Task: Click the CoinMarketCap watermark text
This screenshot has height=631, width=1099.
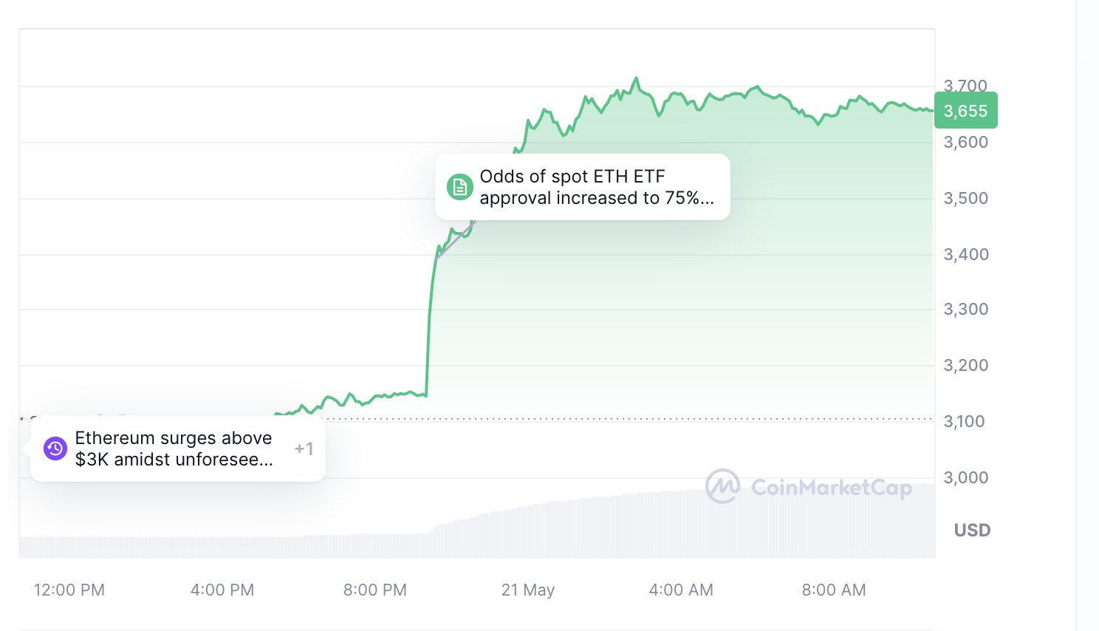Action: click(x=831, y=488)
